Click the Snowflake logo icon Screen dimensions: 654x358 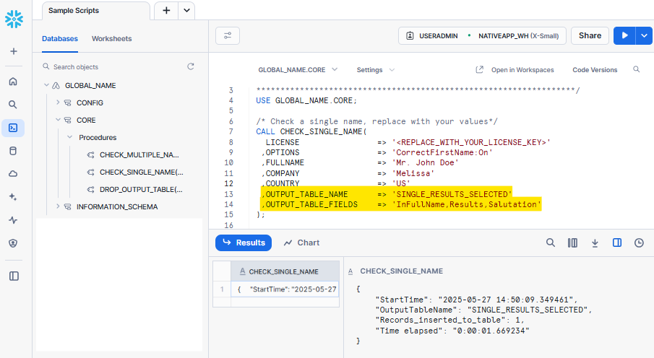(x=14, y=19)
